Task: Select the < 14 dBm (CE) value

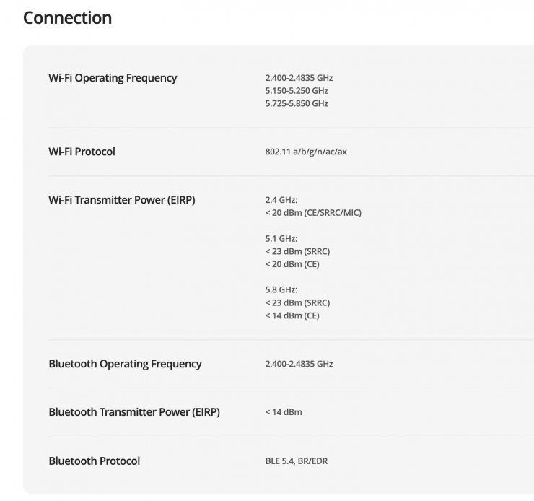Action: [x=292, y=315]
